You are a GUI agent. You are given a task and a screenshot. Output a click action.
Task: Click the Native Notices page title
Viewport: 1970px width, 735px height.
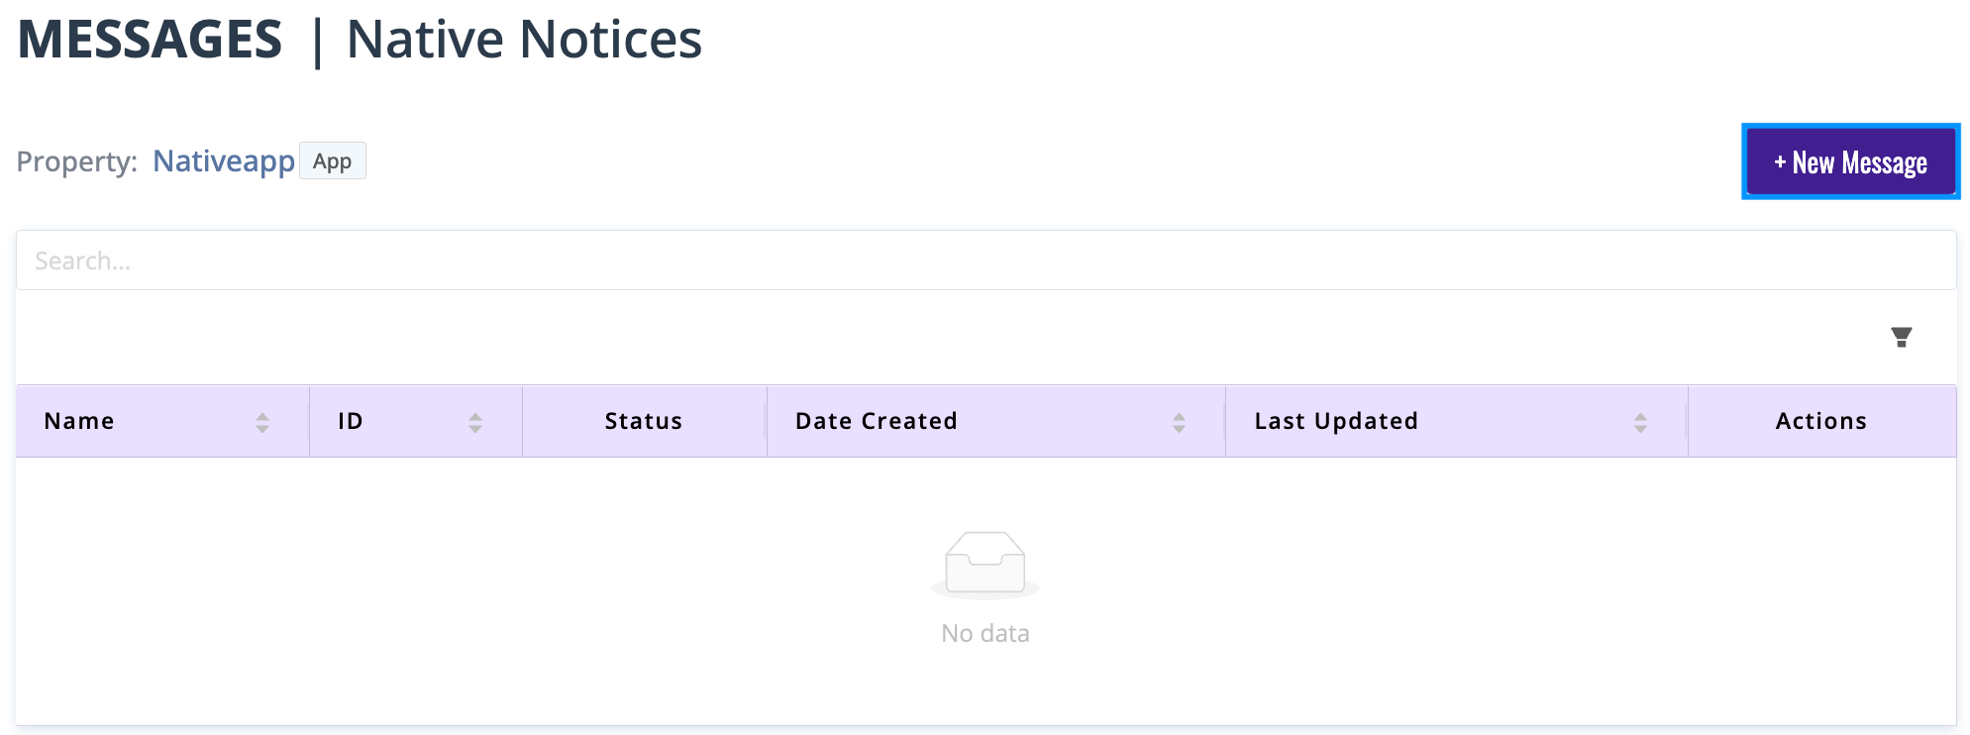[x=523, y=40]
